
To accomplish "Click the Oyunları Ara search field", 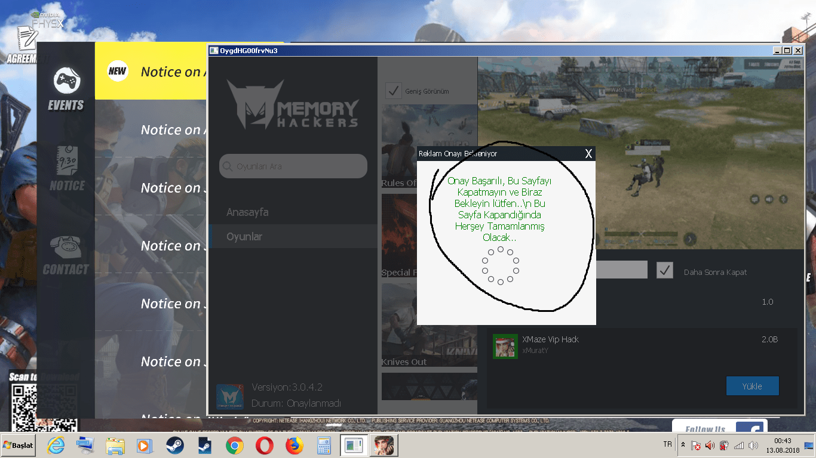I will tap(293, 166).
